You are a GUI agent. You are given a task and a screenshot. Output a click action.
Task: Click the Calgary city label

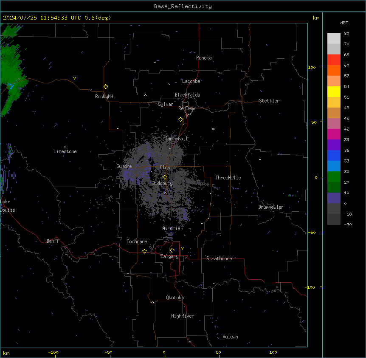click(169, 256)
